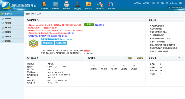The width and height of the screenshot is (185, 99).
Task: Click 【管理】 in 常用工具 header
Action: (x=129, y=58)
